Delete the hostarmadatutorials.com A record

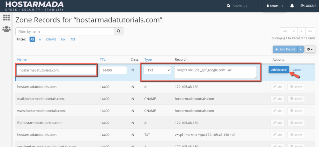pyautogui.click(x=296, y=87)
